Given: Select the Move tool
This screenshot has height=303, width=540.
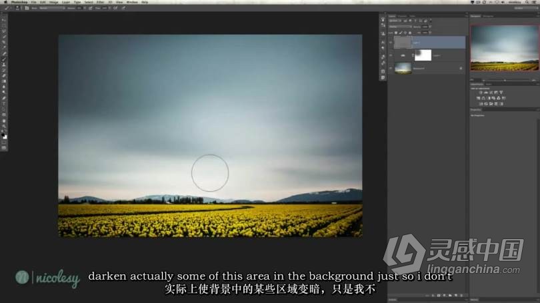Looking at the screenshot, I should pyautogui.click(x=4, y=20).
